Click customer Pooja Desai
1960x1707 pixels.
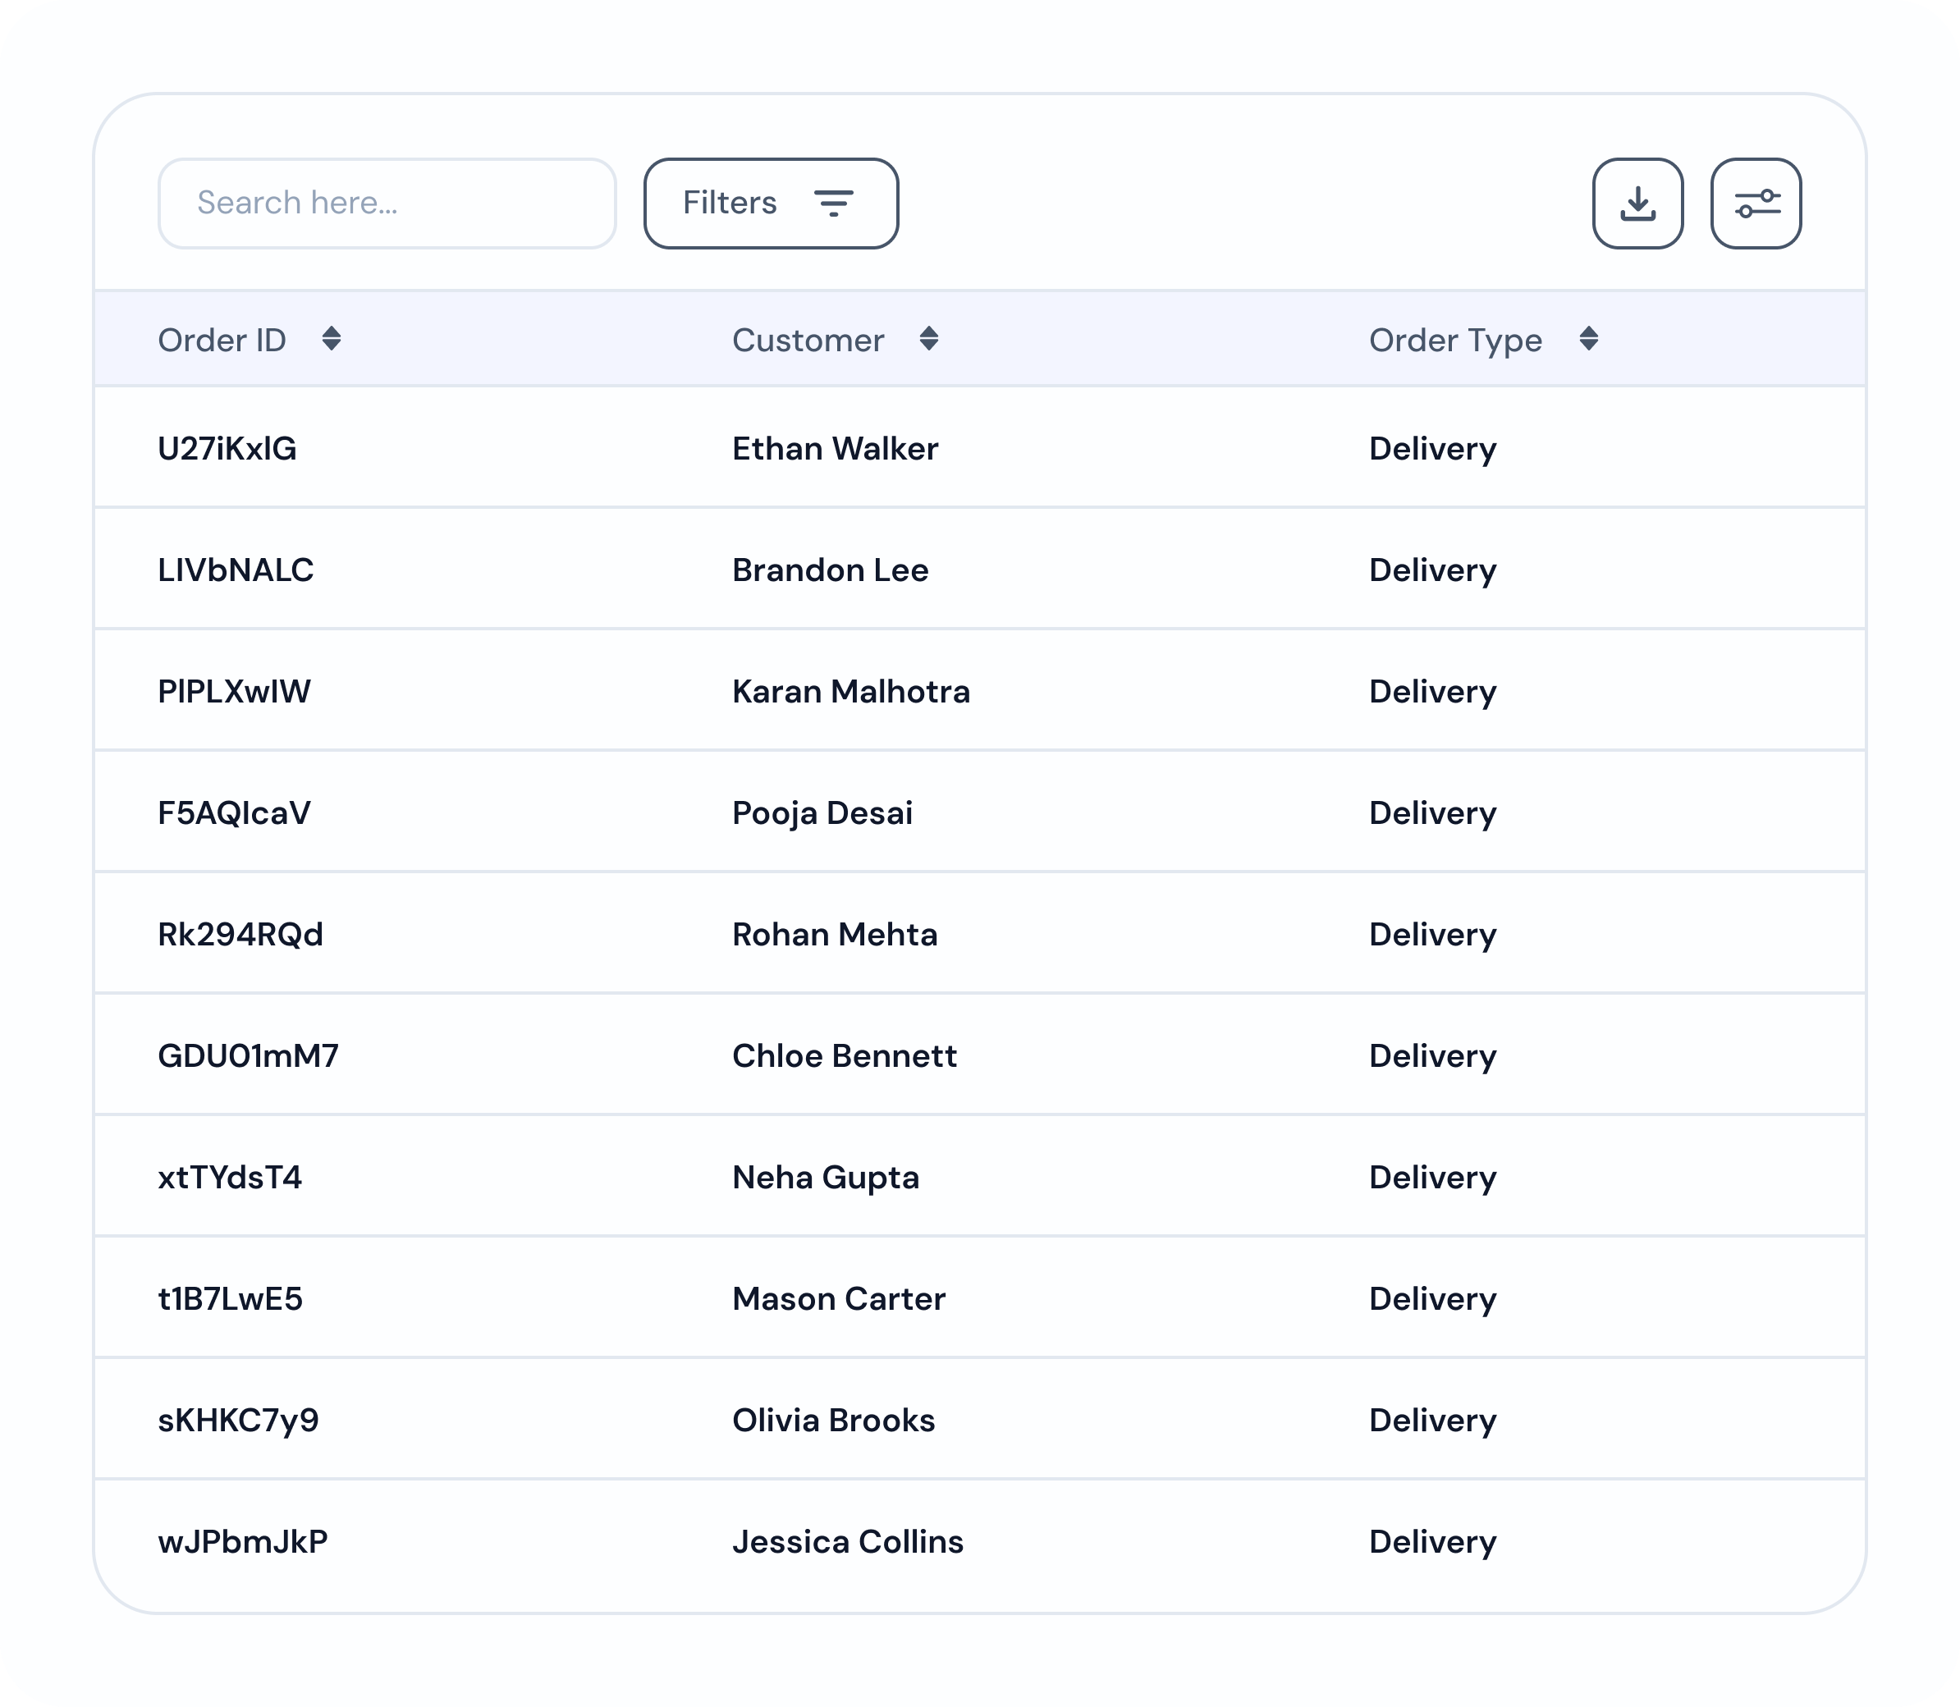tap(822, 812)
